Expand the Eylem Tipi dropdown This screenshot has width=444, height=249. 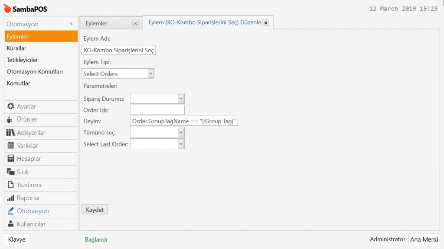click(150, 73)
